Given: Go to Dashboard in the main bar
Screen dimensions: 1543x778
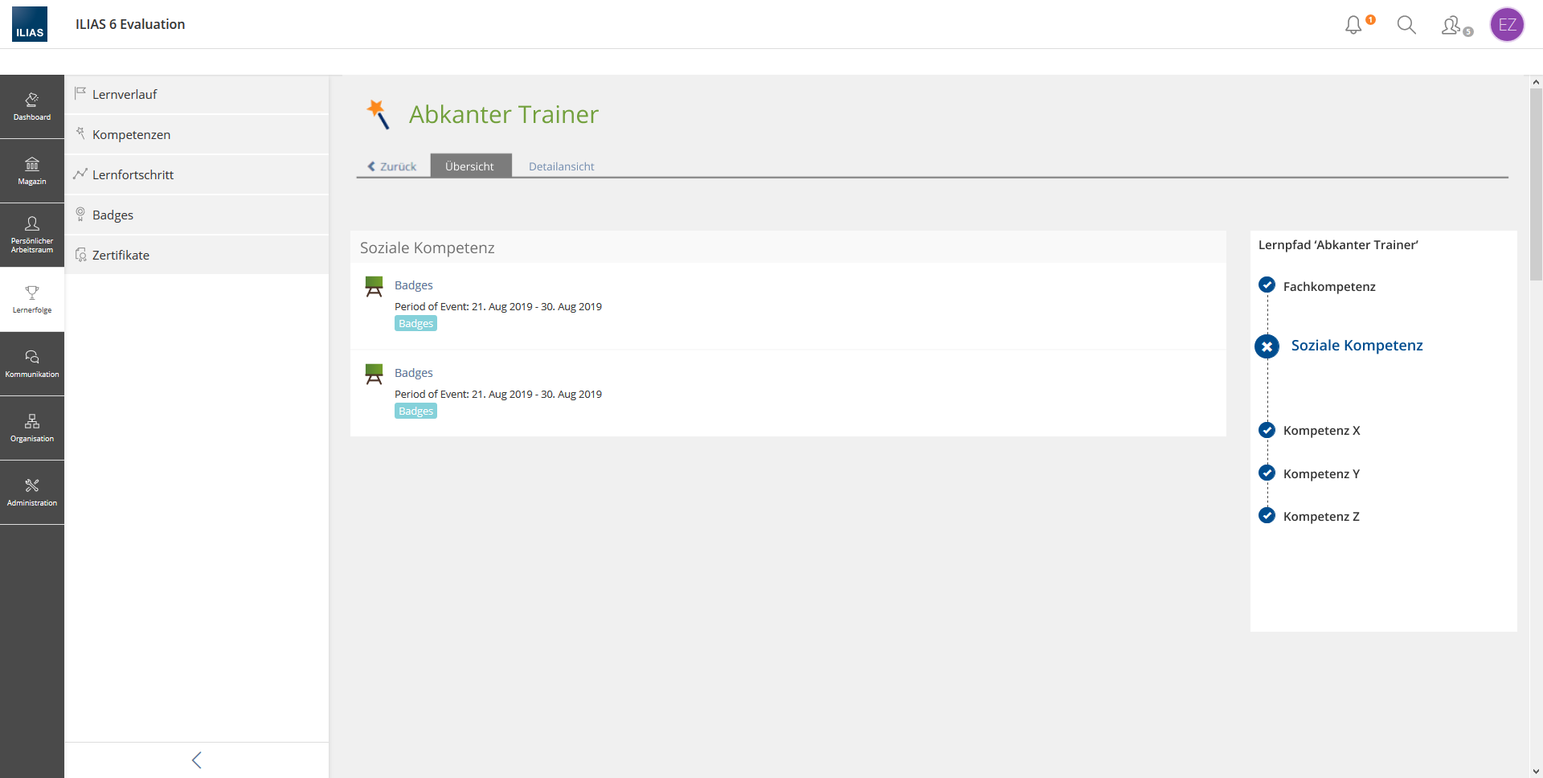Looking at the screenshot, I should coord(32,107).
